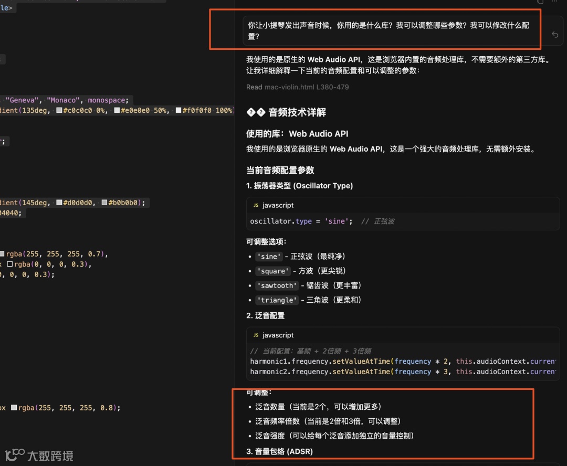
Task: Click the 1. 振荡器类型 (Oscillator Type) heading
Action: click(299, 186)
